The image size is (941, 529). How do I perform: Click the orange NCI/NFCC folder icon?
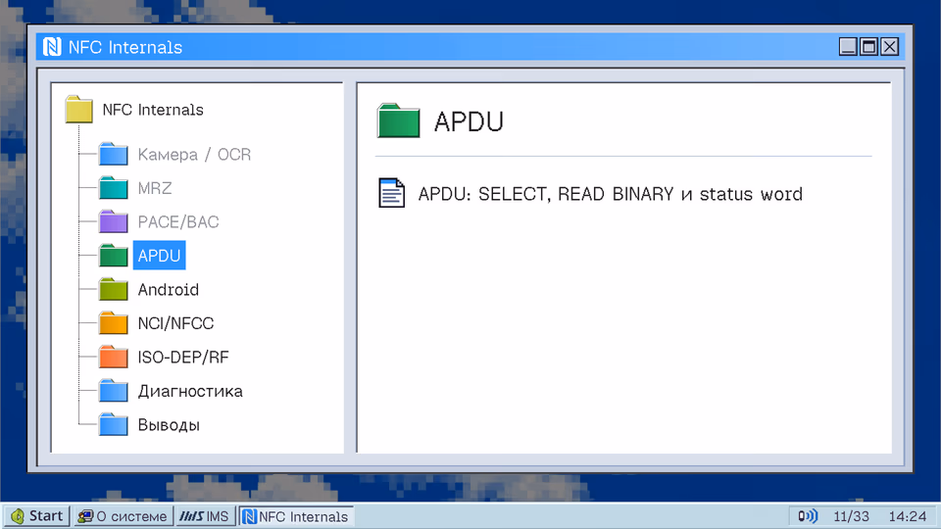coord(114,323)
